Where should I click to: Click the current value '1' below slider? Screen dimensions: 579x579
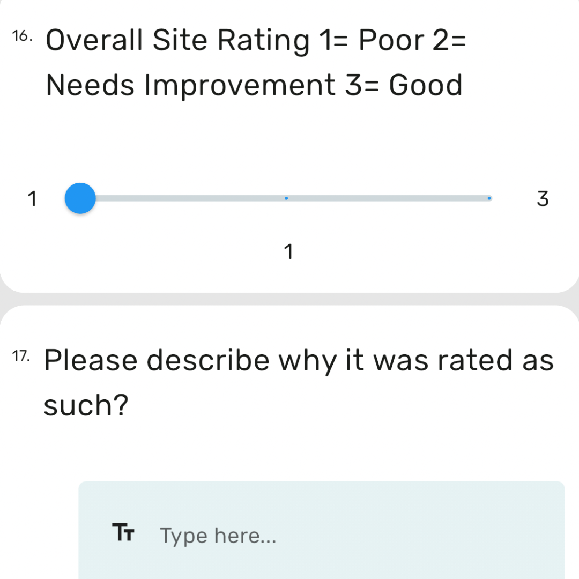288,252
